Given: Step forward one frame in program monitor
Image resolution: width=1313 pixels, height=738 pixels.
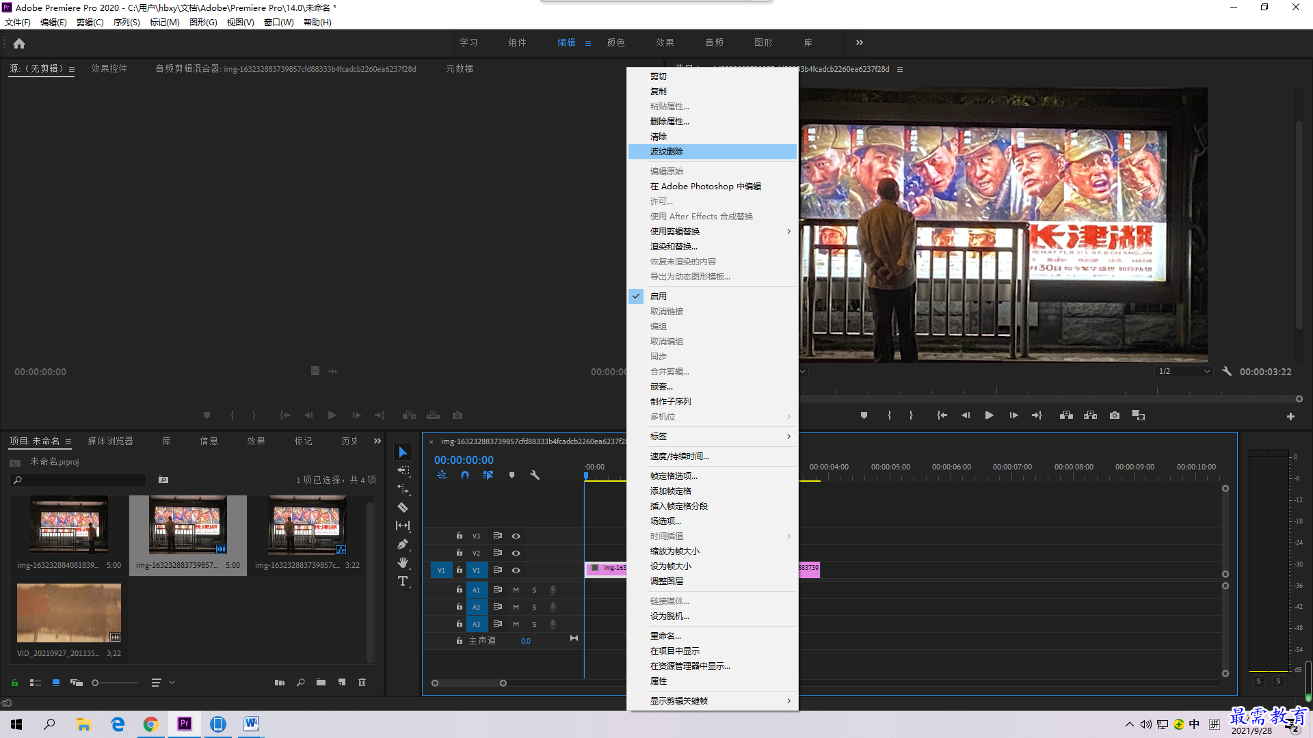Looking at the screenshot, I should pyautogui.click(x=1013, y=415).
